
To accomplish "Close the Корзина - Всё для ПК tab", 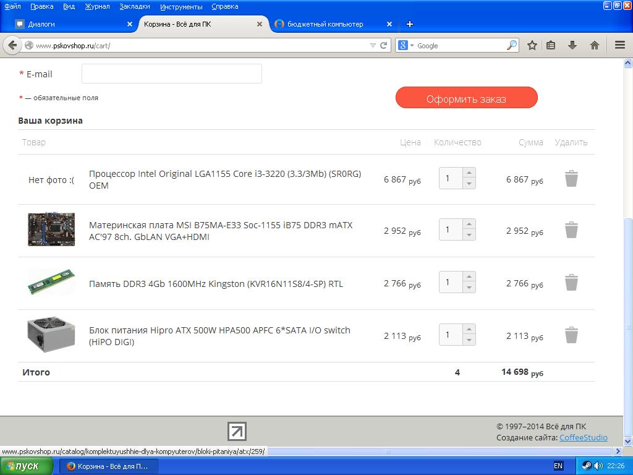I will (260, 24).
